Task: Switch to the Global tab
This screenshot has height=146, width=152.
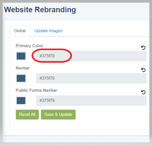Action: pos(20,31)
